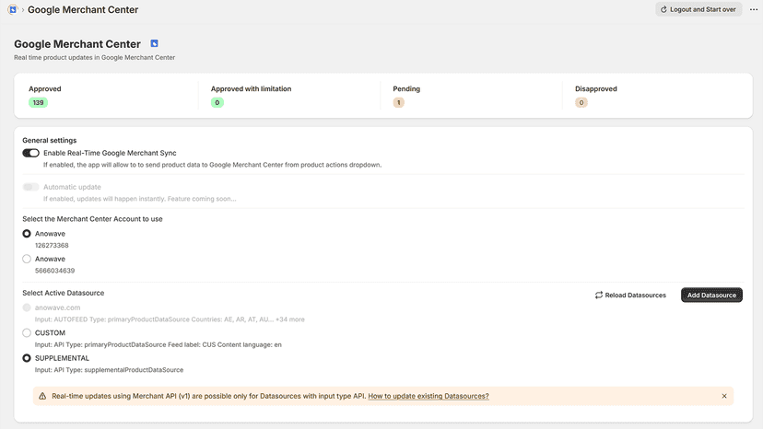Open How to update existing Datasources link
763x429 pixels.
coord(428,396)
